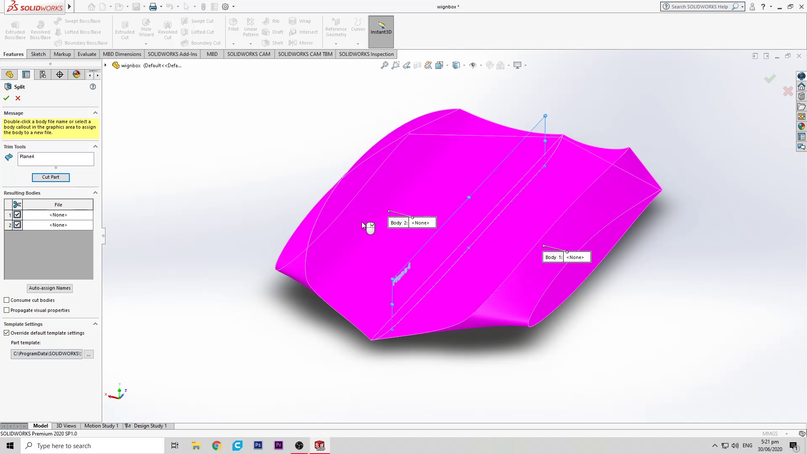Click the Windows Start button
The image size is (807, 454).
[10, 446]
